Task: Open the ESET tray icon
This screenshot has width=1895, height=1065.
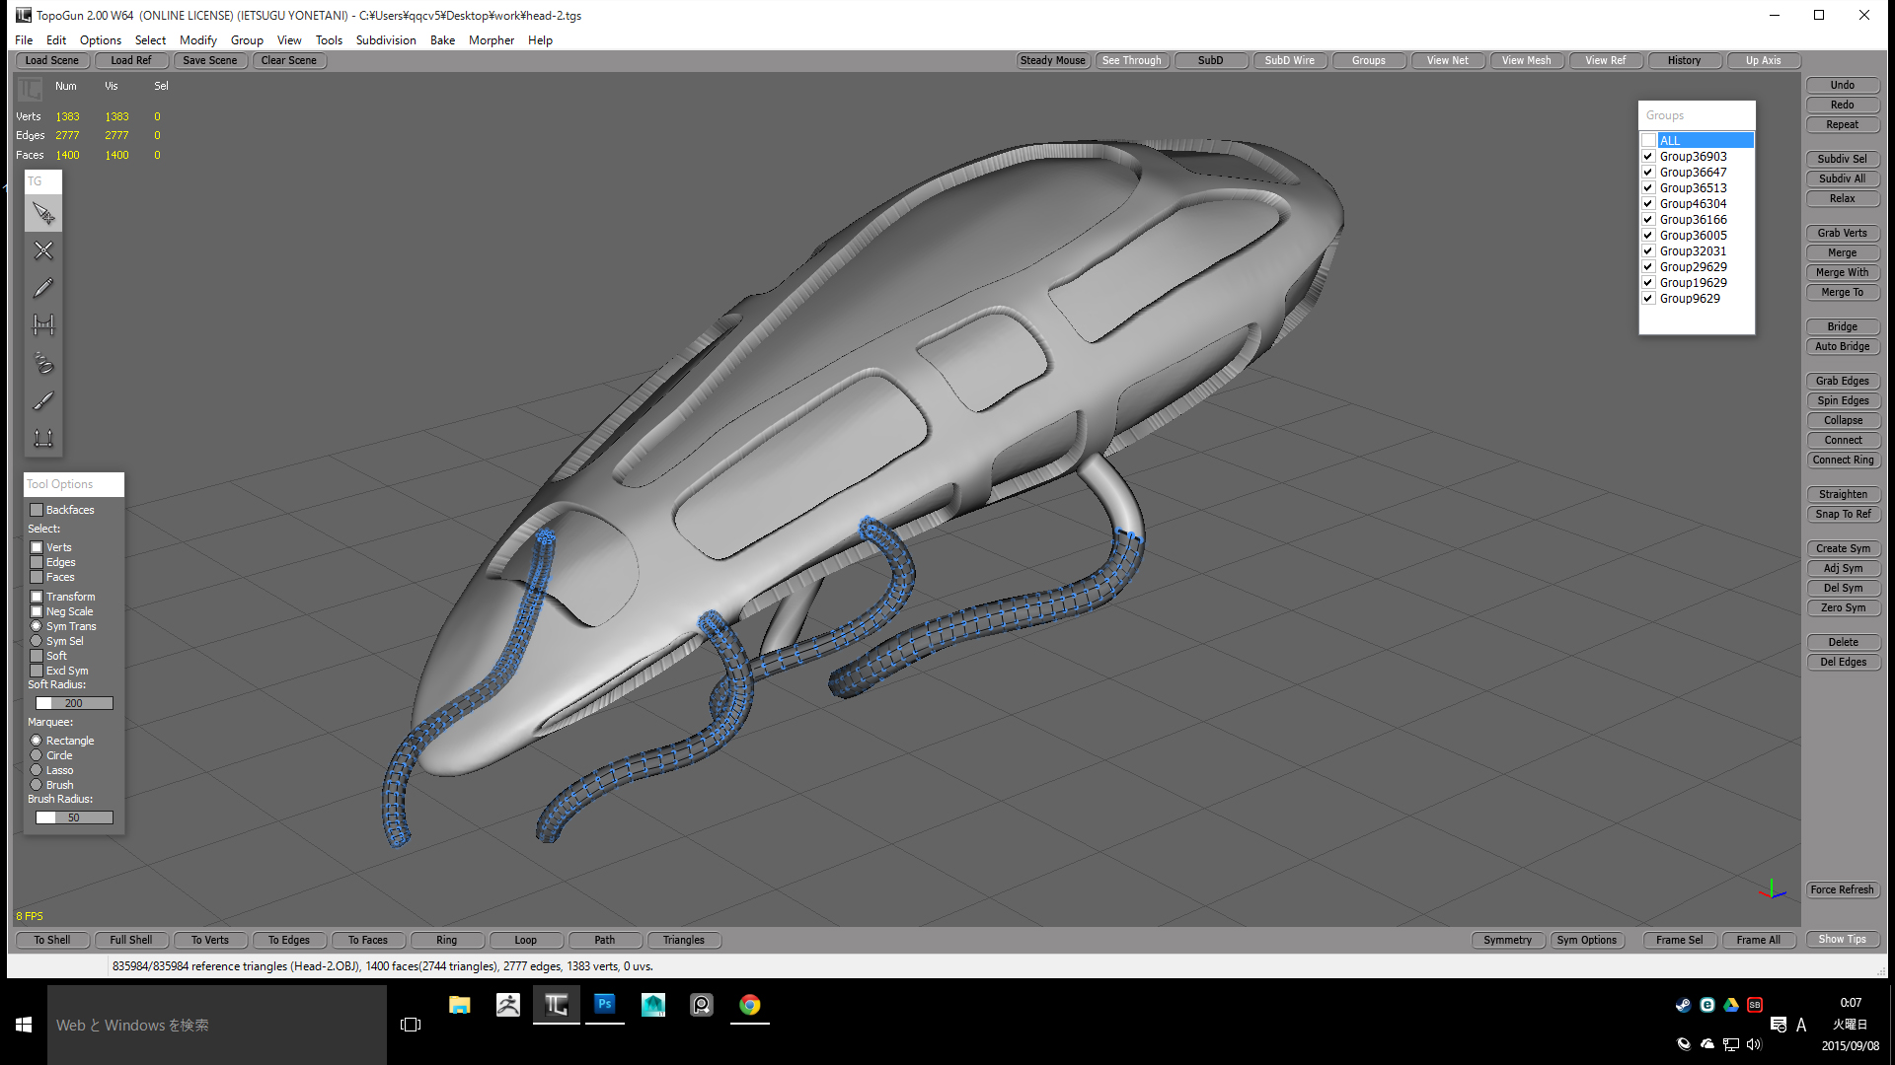Action: pos(1706,1005)
